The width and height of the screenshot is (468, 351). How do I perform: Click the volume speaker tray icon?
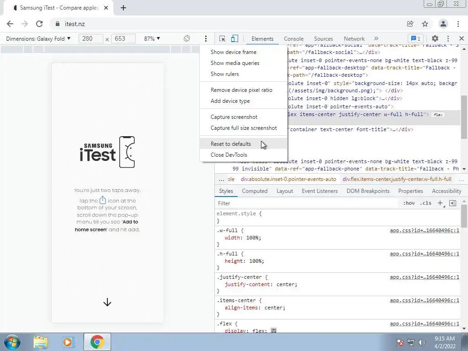(421, 342)
